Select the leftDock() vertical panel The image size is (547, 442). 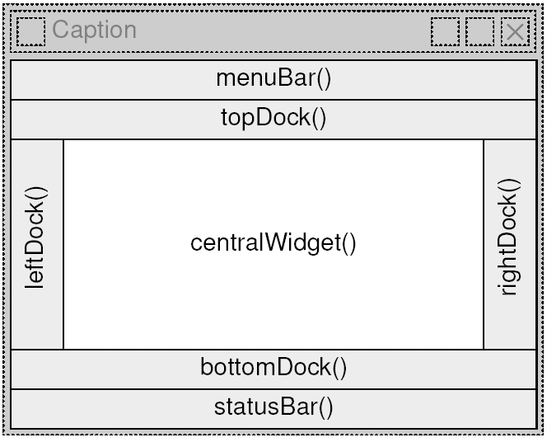point(37,244)
